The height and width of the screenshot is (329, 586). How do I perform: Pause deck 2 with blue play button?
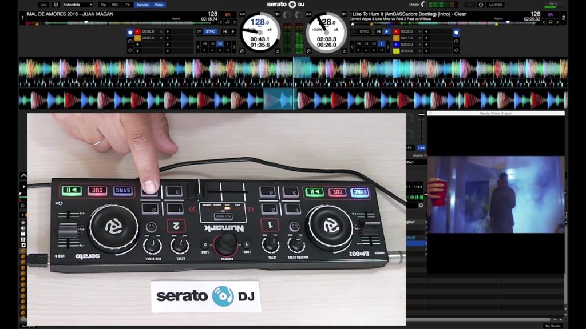[x=387, y=32]
